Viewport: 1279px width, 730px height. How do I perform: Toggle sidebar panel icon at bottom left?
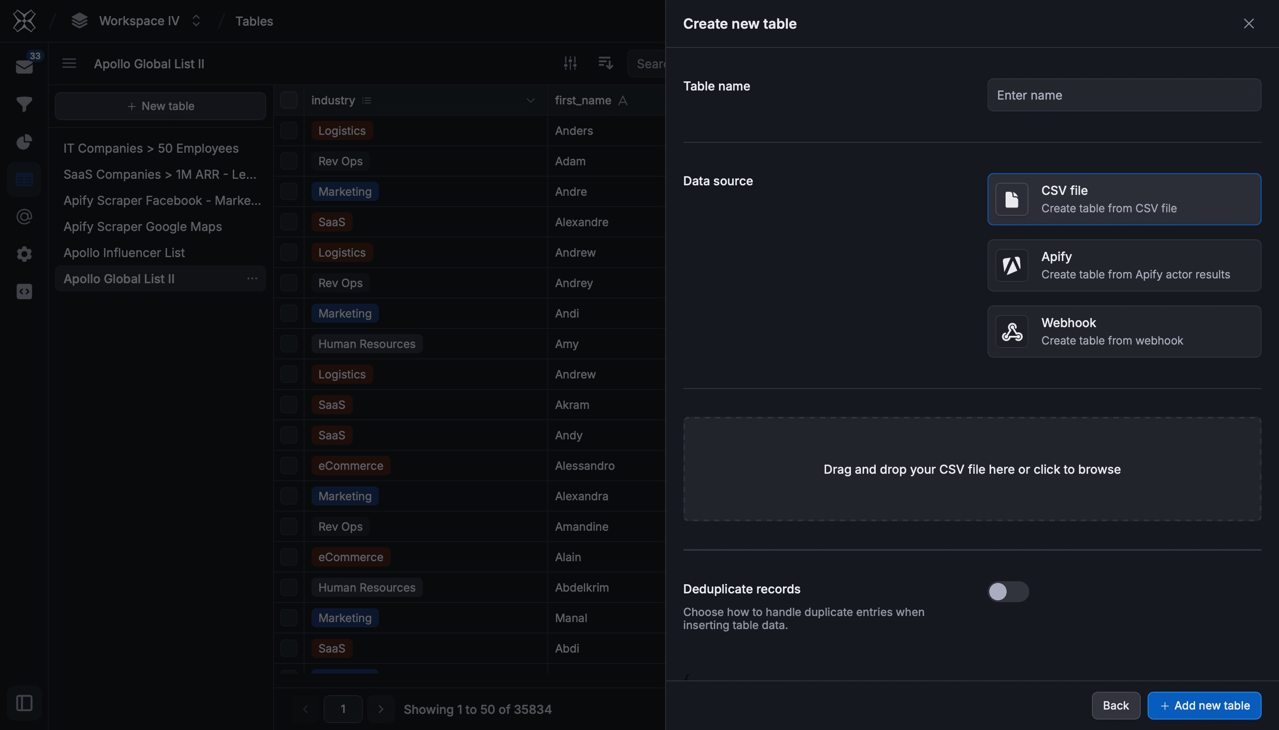(x=23, y=703)
